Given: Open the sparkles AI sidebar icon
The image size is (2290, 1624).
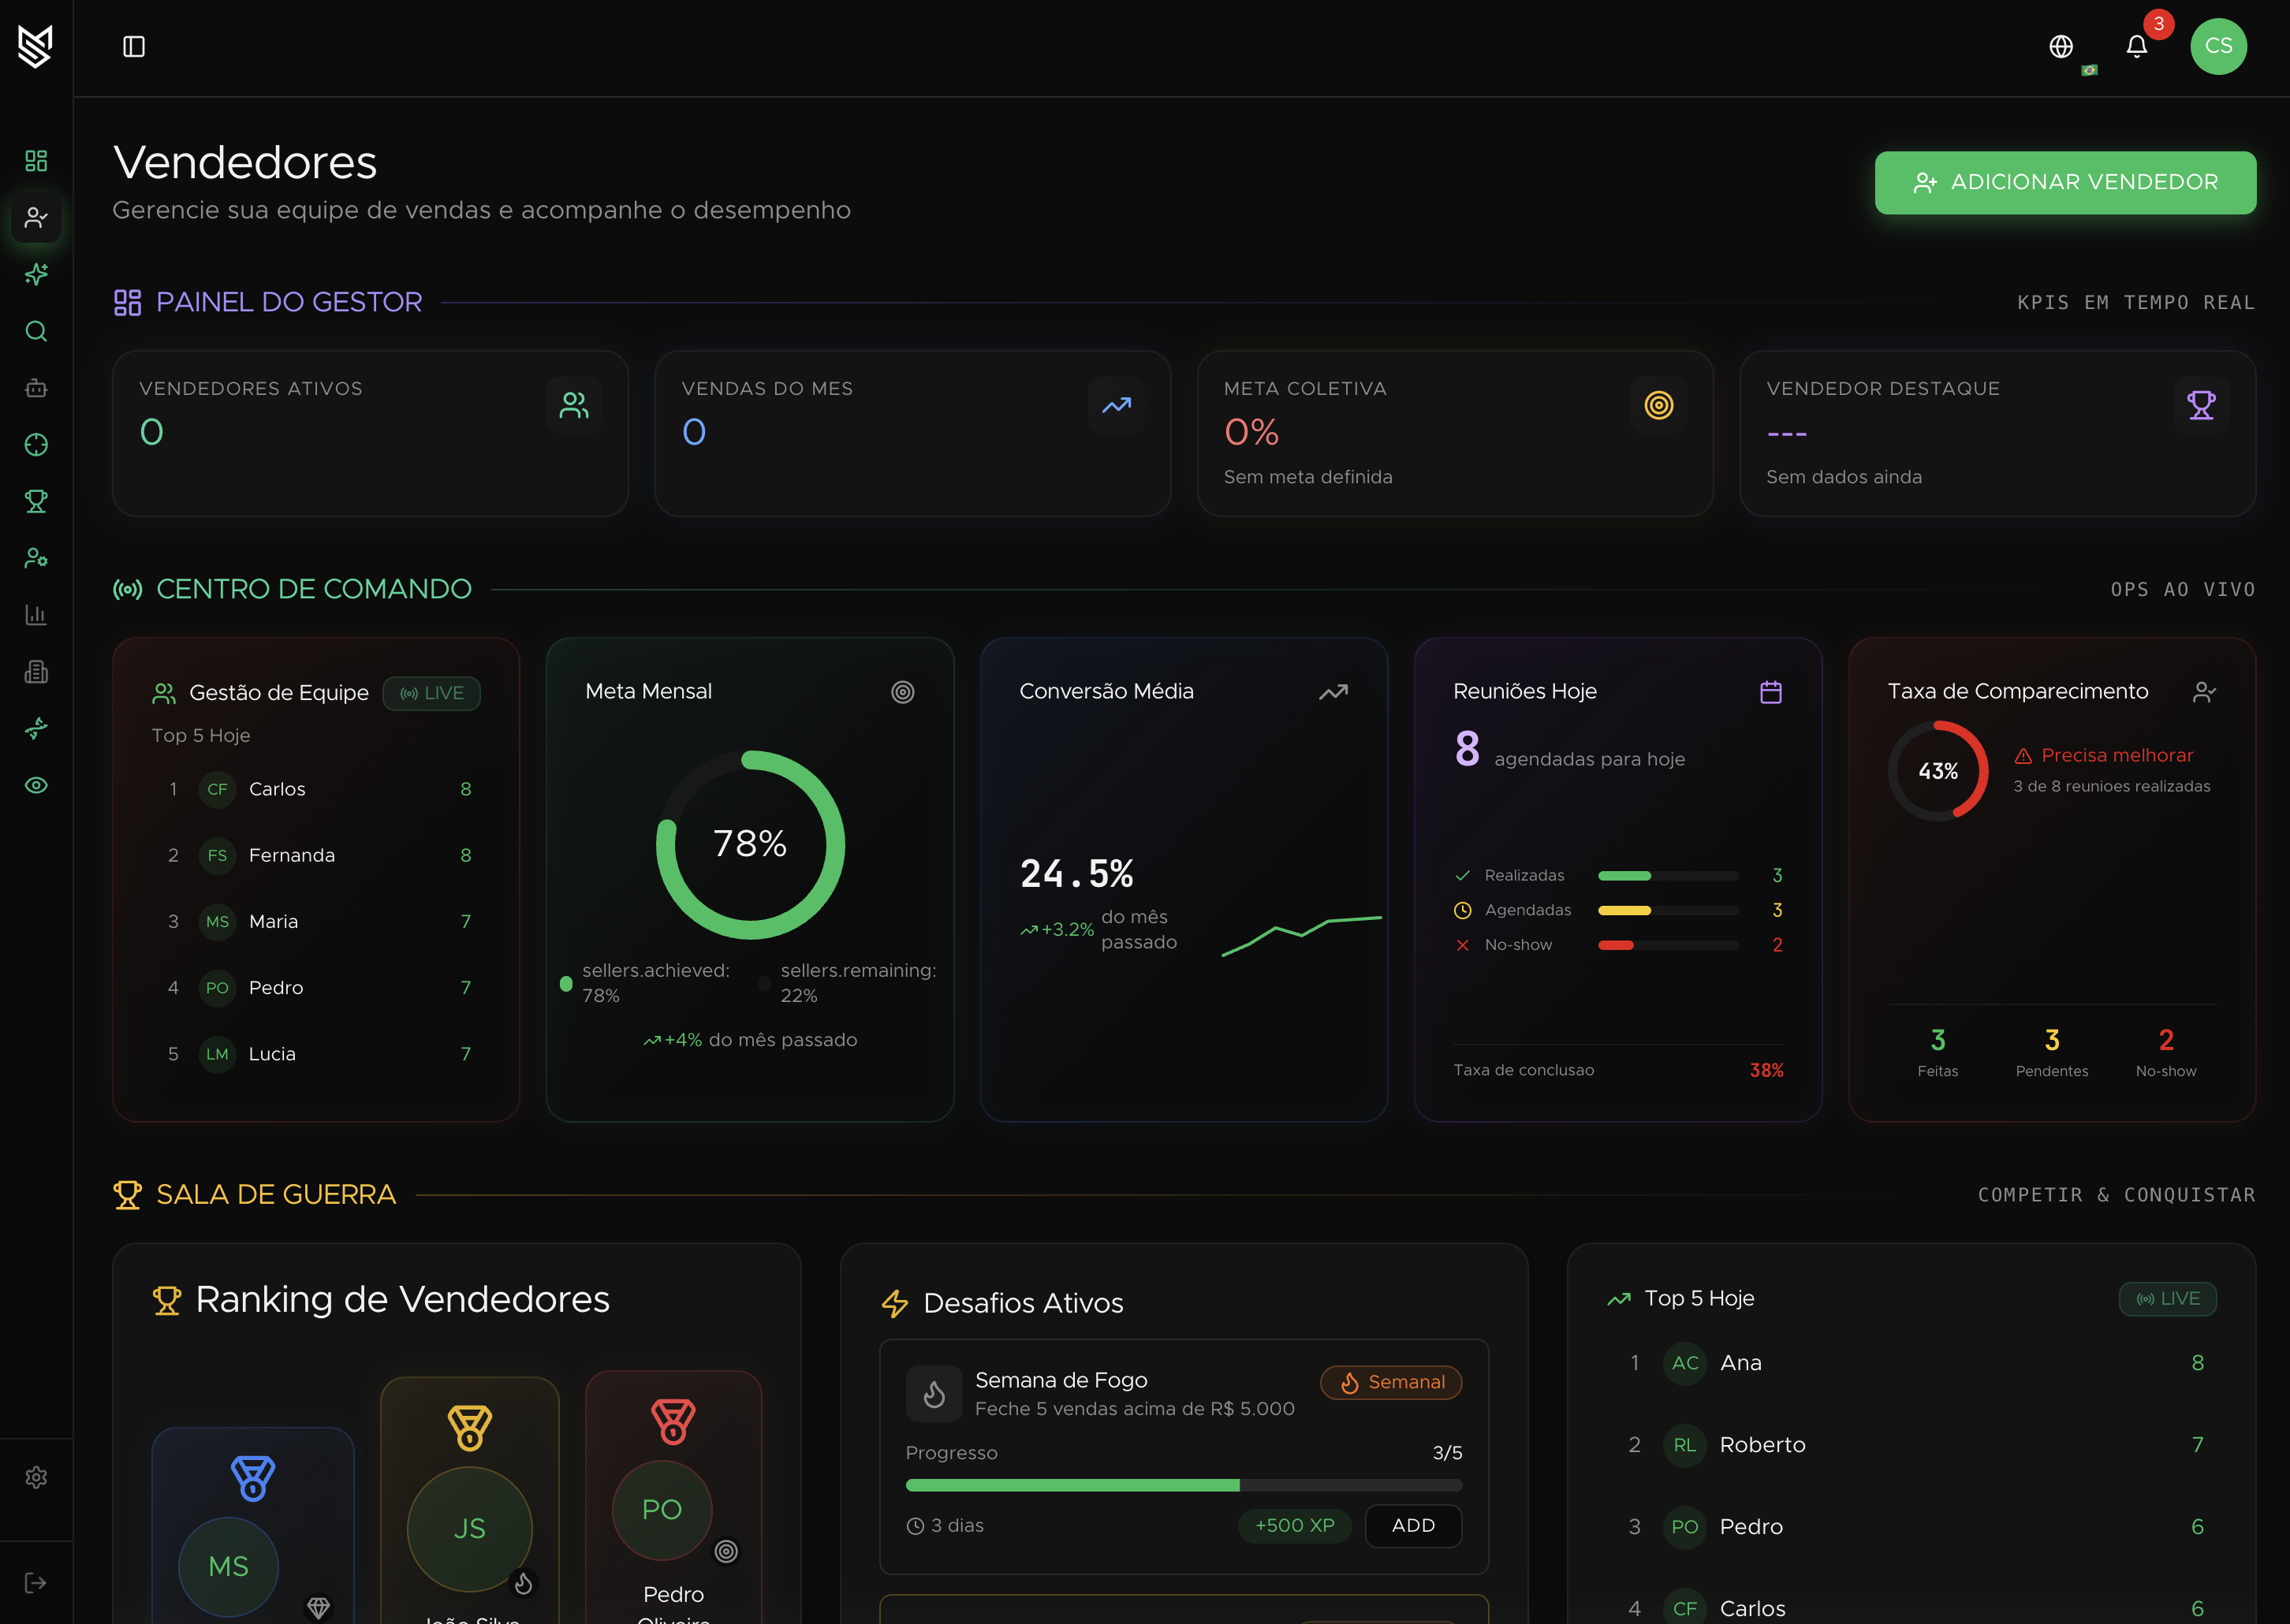Looking at the screenshot, I should coord(36,274).
